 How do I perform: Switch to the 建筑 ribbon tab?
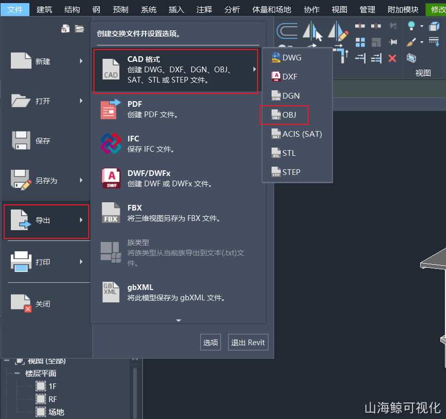[x=44, y=10]
